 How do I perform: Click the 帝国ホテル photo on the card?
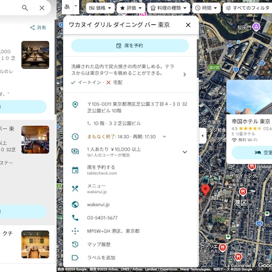point(249,97)
